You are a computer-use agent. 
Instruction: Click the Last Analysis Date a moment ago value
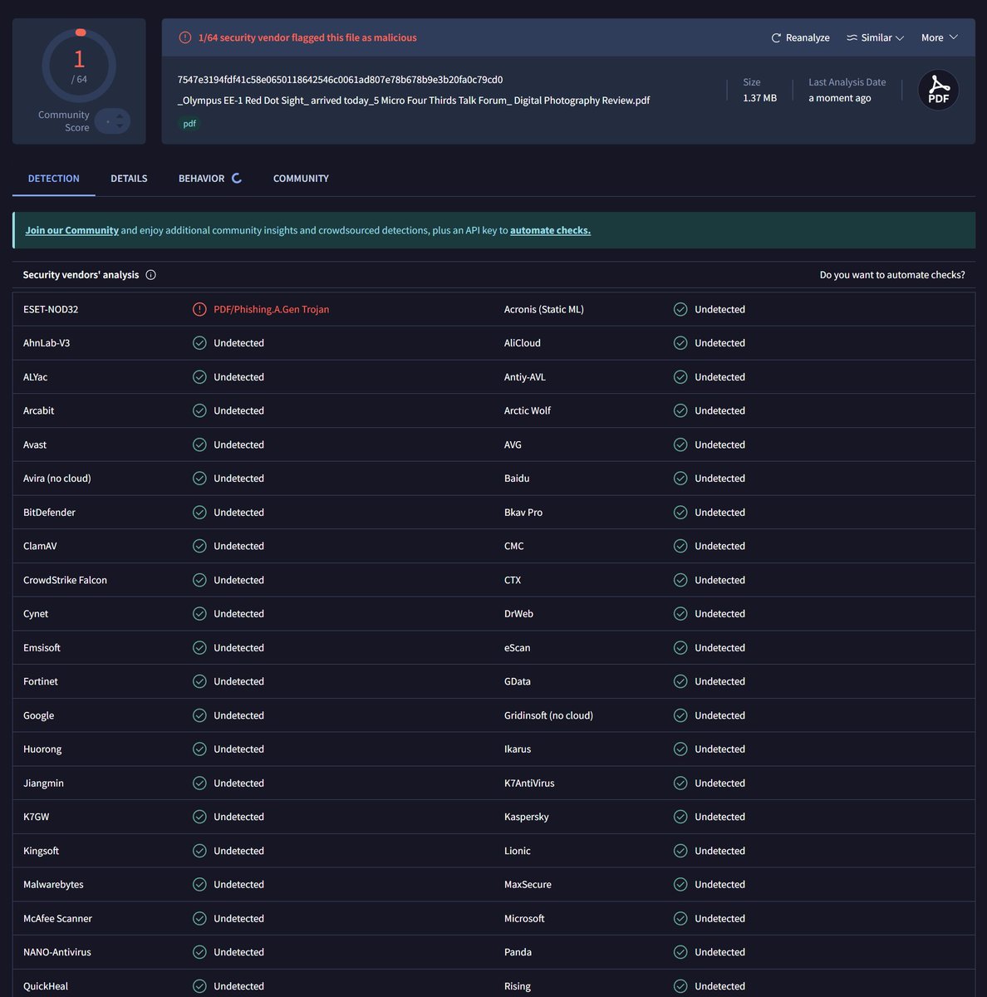click(840, 98)
